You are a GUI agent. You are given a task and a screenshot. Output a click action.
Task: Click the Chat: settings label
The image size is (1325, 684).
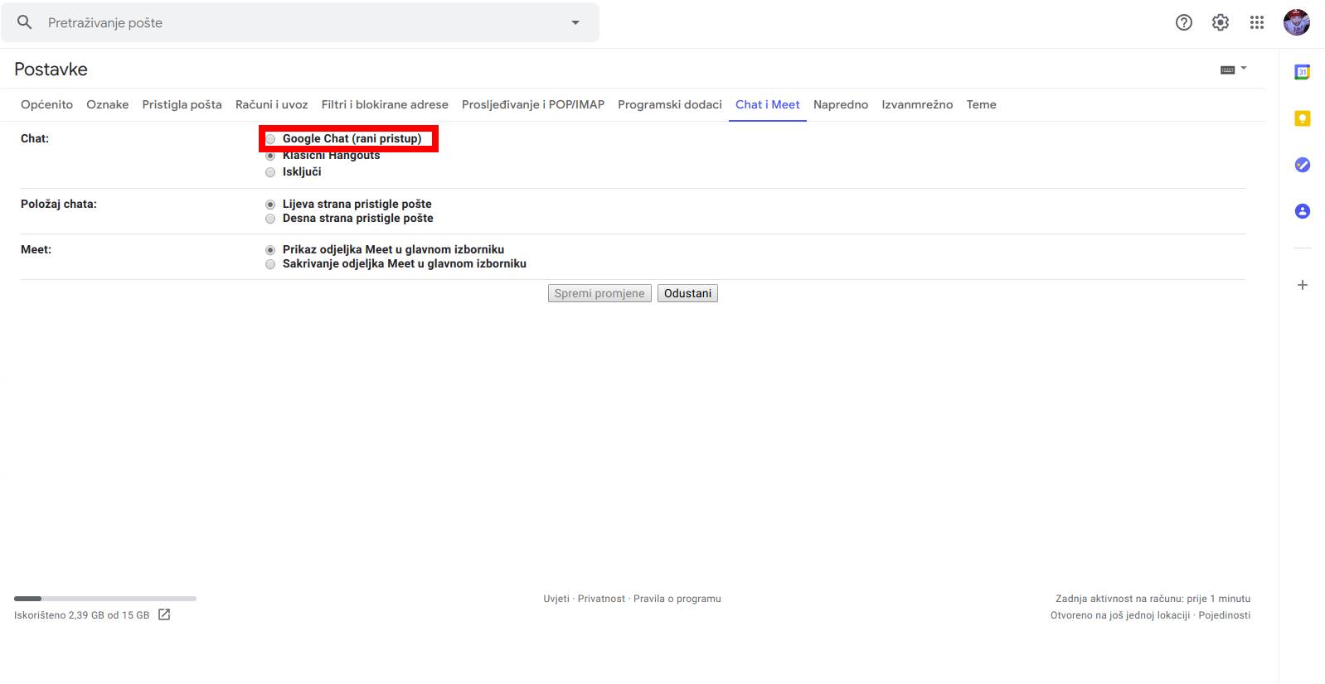click(x=35, y=138)
